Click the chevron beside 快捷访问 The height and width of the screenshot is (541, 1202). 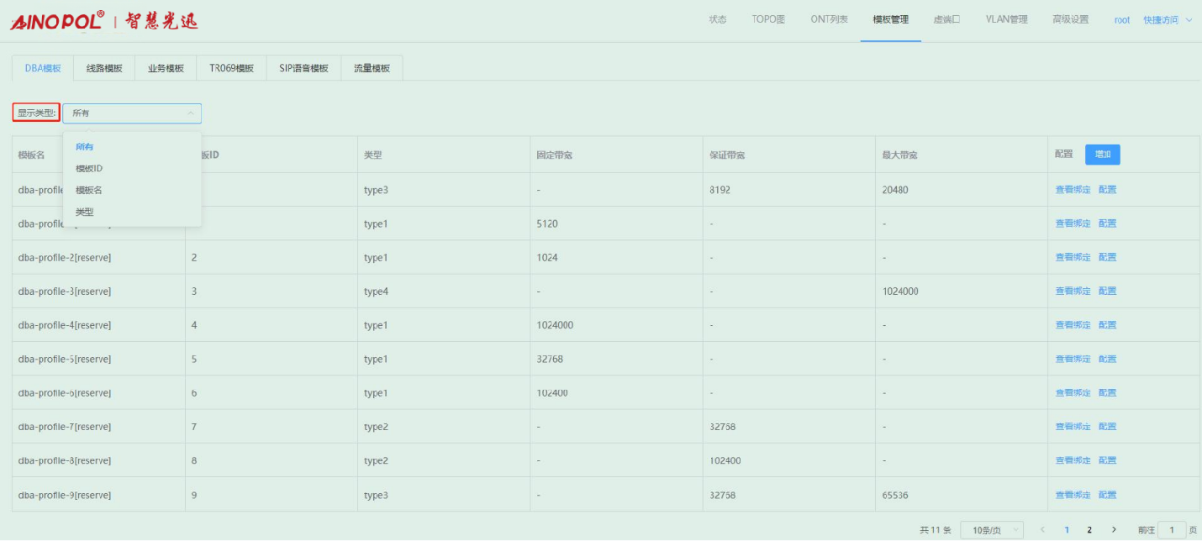[x=1189, y=20]
